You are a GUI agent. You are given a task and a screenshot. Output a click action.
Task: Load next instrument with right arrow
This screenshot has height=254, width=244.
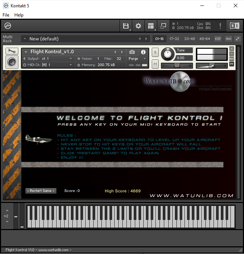(x=122, y=52)
